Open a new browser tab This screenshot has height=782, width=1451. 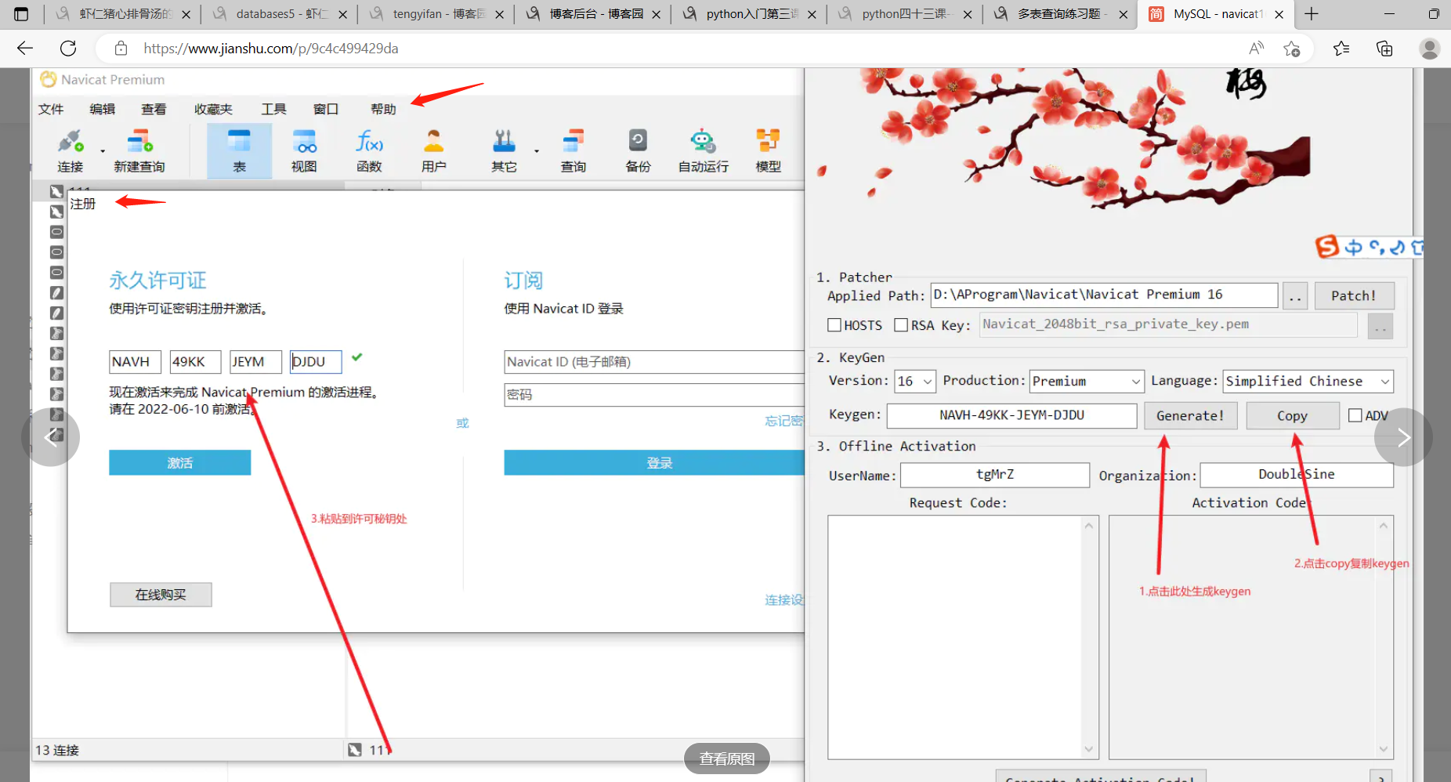pyautogui.click(x=1312, y=14)
